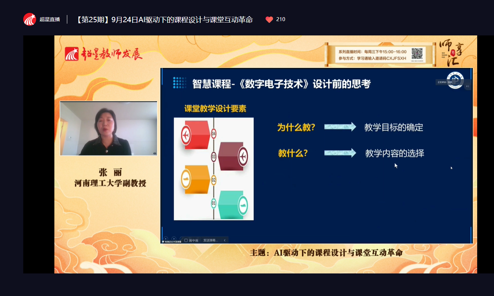Click the heart like icon
Screen dimensions: 494x296
[269, 20]
